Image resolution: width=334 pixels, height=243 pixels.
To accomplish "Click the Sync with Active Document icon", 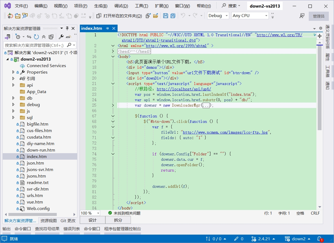I will 29,37.
